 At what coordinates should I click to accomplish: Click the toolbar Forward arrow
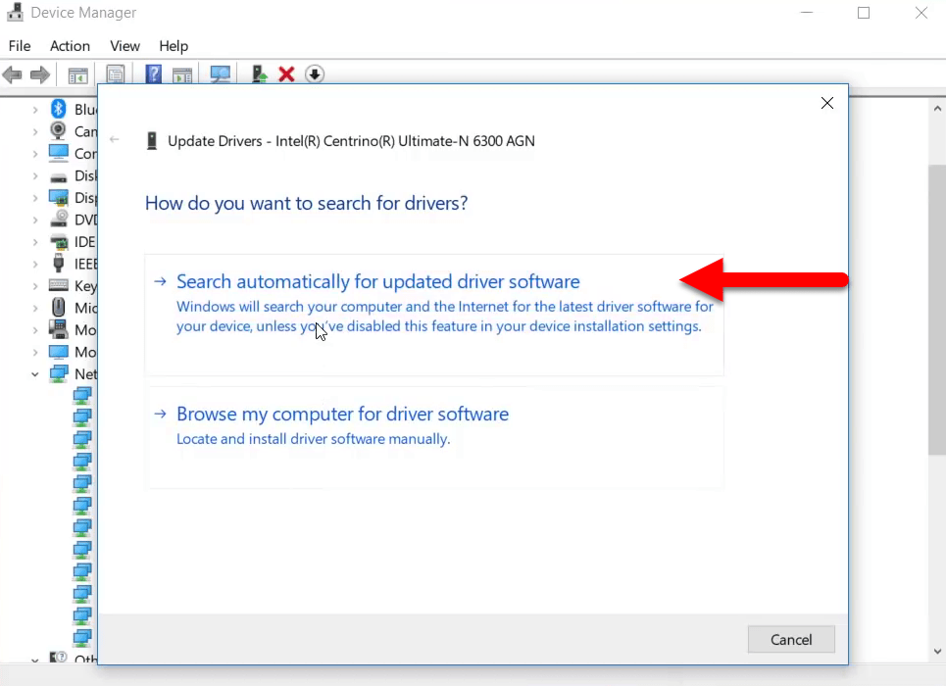point(40,74)
